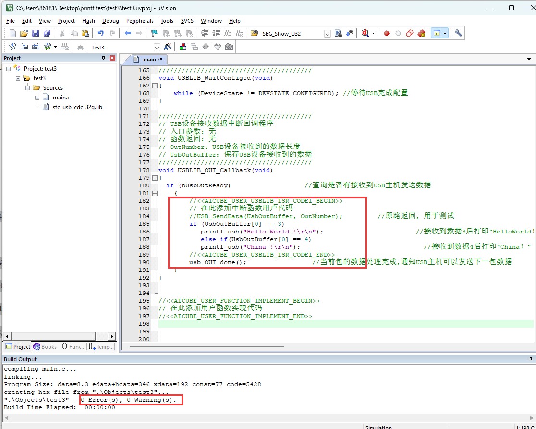Viewport: 536px width, 429px height.
Task: Expand the main.c tree node
Action: coord(37,98)
